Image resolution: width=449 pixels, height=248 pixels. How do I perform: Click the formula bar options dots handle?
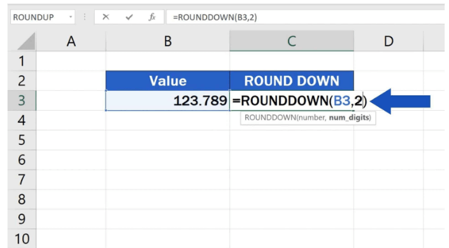85,17
